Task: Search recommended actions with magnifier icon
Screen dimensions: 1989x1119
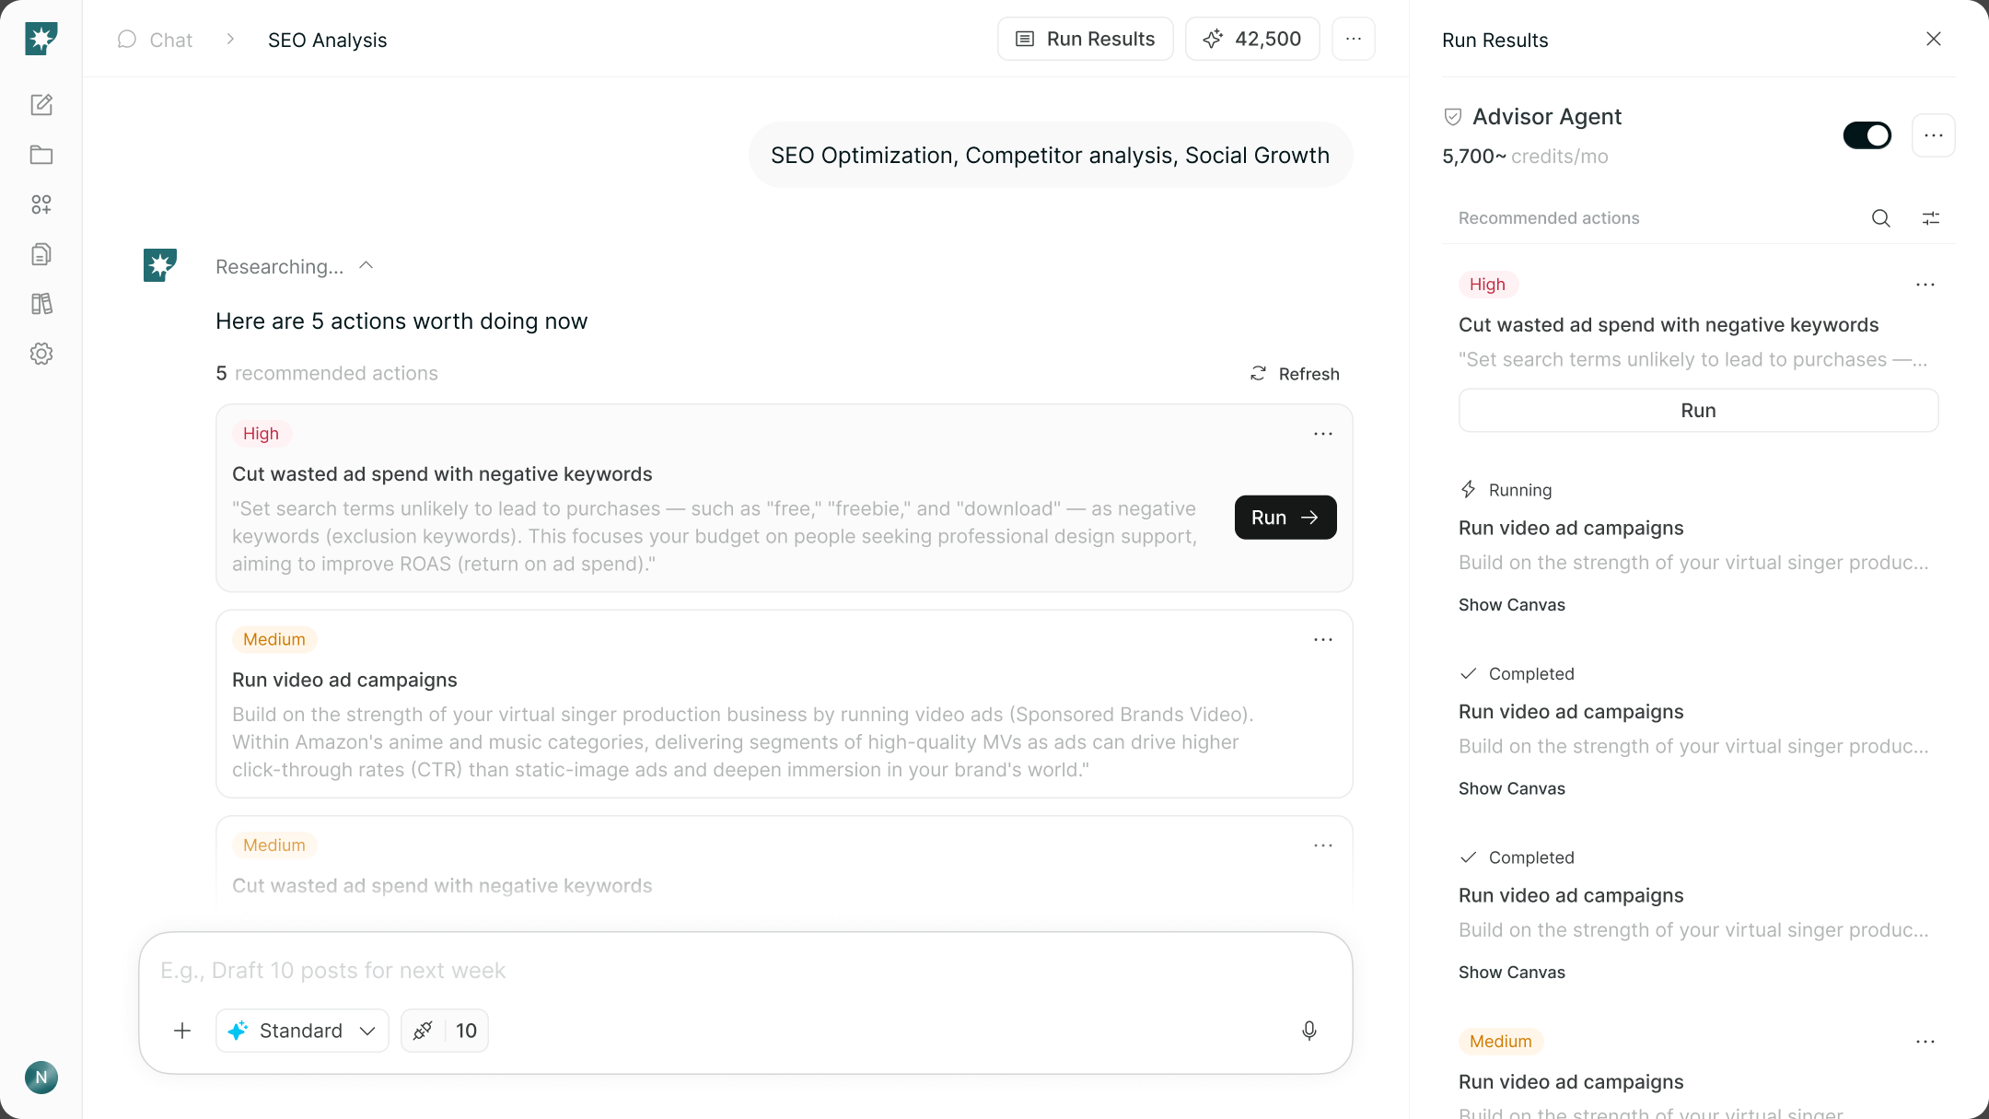Action: point(1881,218)
